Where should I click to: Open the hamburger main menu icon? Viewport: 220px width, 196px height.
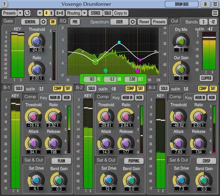pyautogui.click(x=215, y=13)
